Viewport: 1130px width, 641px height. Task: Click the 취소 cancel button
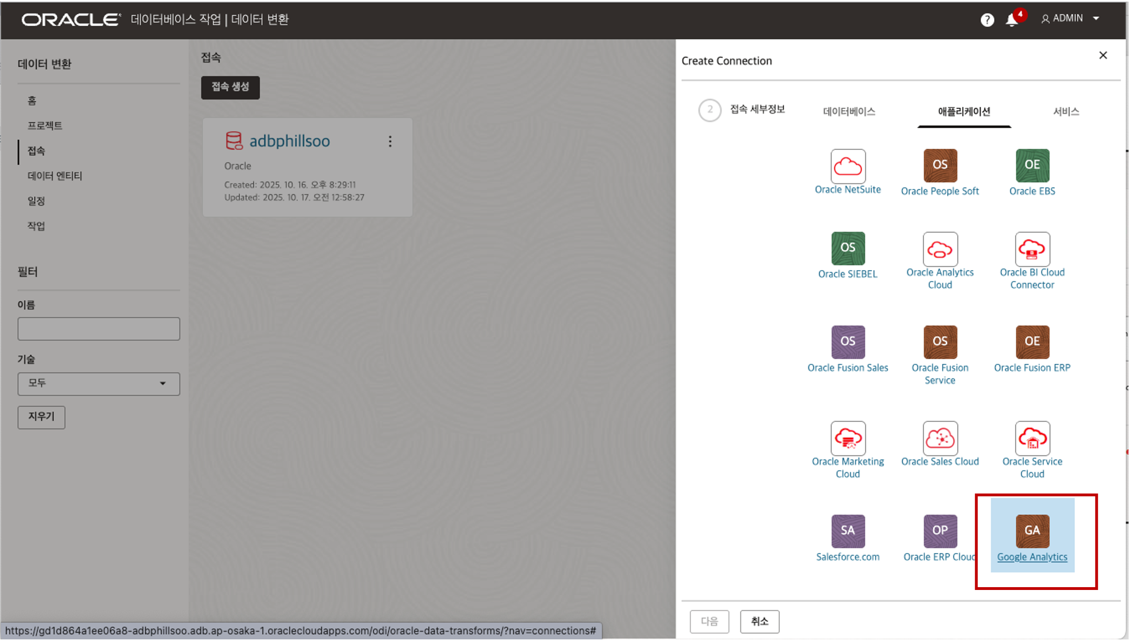759,621
